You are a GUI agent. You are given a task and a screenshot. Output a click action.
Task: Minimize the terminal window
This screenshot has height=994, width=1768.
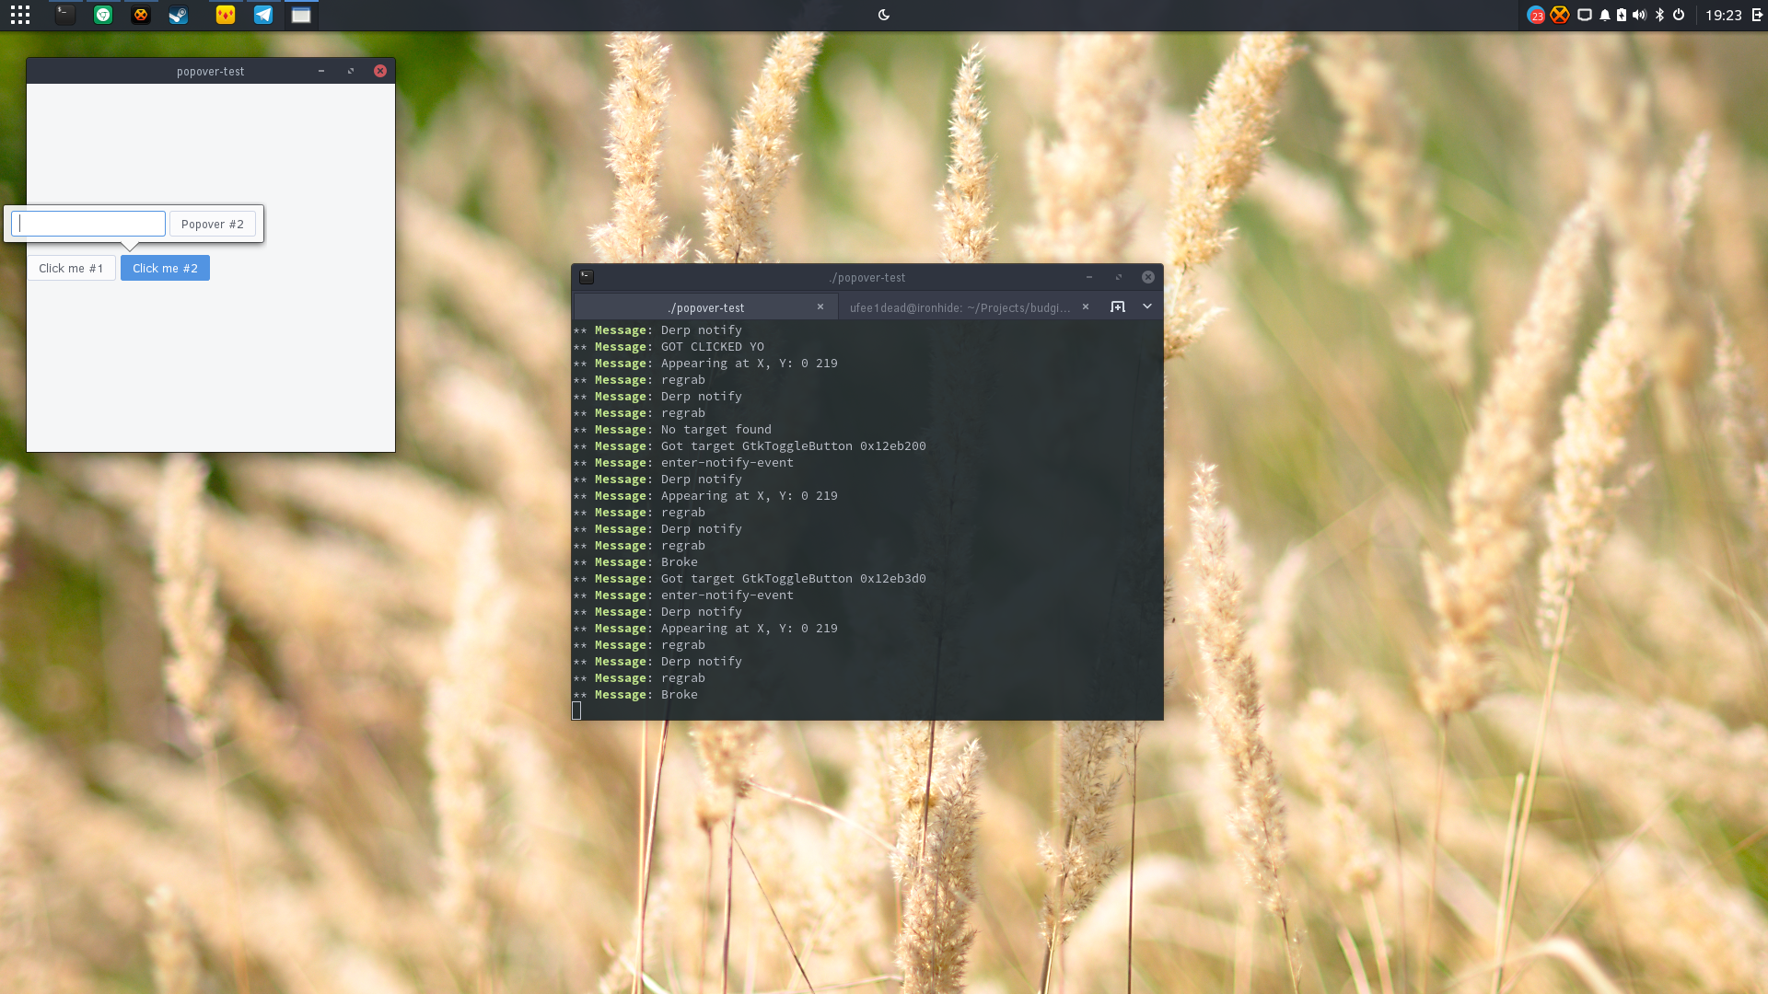point(1089,277)
